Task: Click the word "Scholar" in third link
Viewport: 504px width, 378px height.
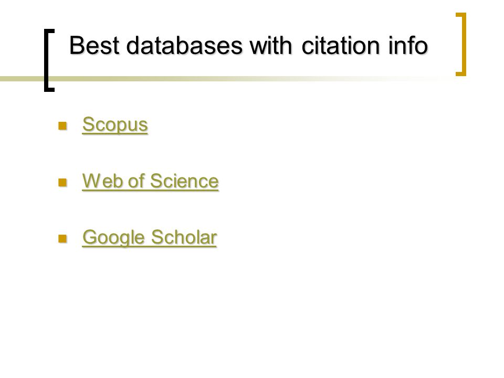Action: [x=184, y=237]
